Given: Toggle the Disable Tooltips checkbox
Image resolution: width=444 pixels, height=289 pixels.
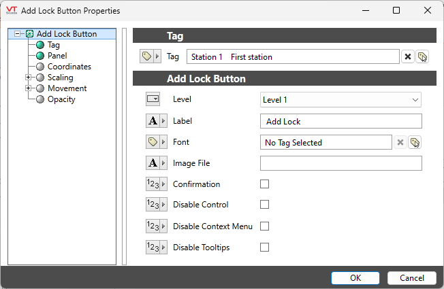Looking at the screenshot, I should [264, 248].
